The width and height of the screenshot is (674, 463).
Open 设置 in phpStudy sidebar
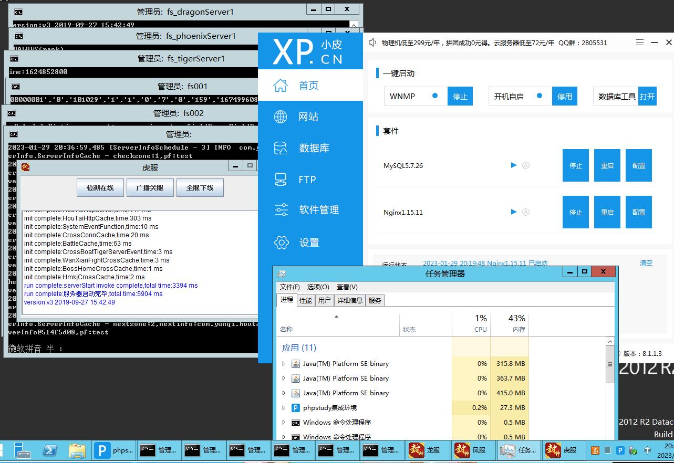coord(310,243)
